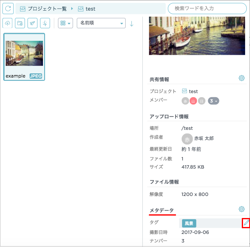The height and width of the screenshot is (247, 250).
Task: Open the 名前順 sort dropdown
Action: coord(101,23)
